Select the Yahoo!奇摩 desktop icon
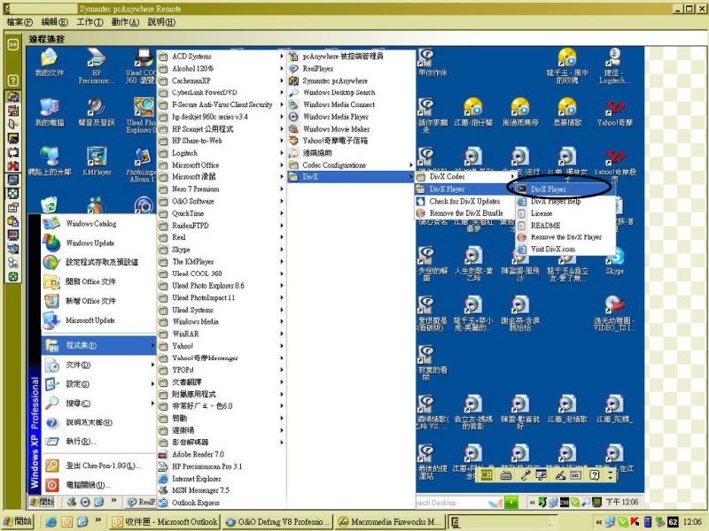This screenshot has width=709, height=531. tap(614, 112)
